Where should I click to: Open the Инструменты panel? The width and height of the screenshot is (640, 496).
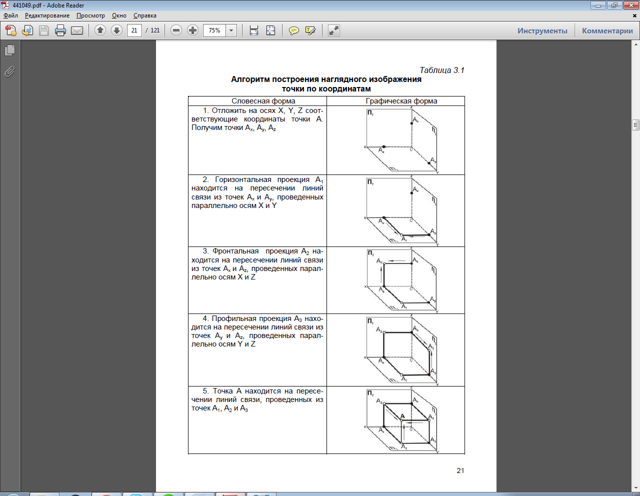tap(542, 30)
